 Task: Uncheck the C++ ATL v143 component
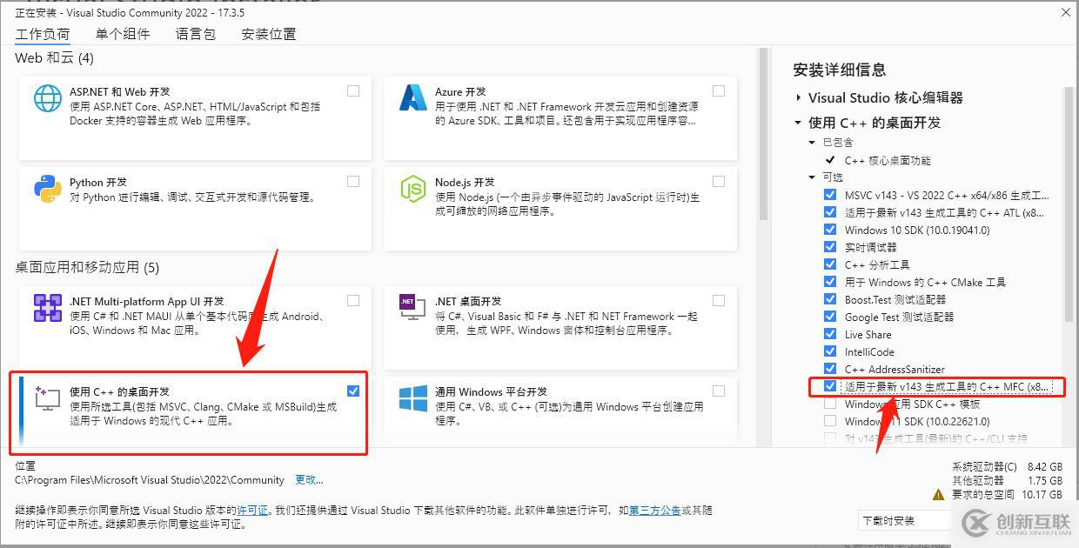[830, 212]
